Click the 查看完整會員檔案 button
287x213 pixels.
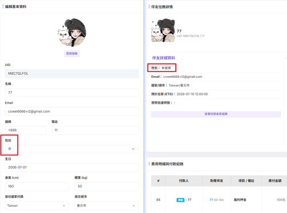216,114
